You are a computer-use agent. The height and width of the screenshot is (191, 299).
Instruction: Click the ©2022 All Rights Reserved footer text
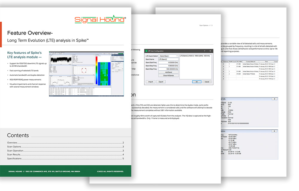click(110, 171)
